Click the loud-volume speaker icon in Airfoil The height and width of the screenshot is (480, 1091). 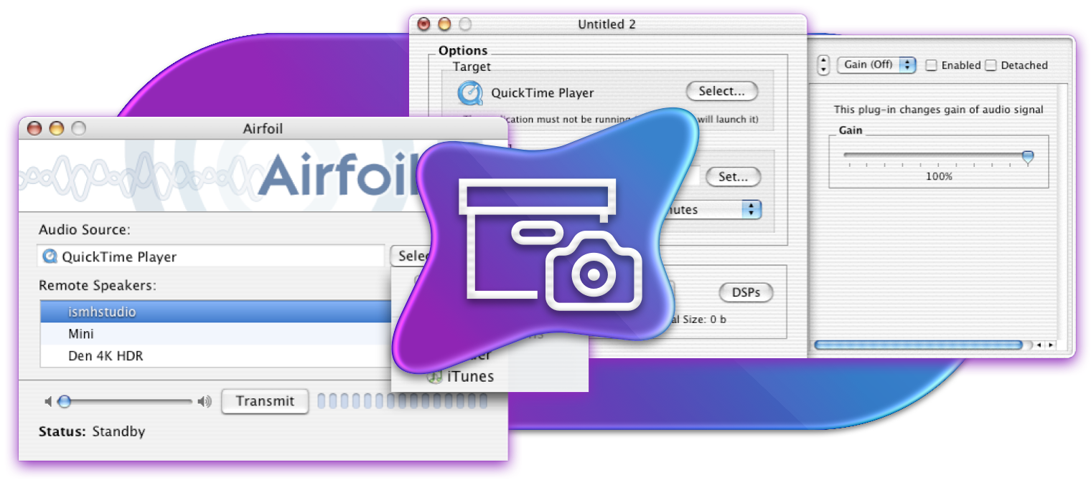(x=205, y=402)
